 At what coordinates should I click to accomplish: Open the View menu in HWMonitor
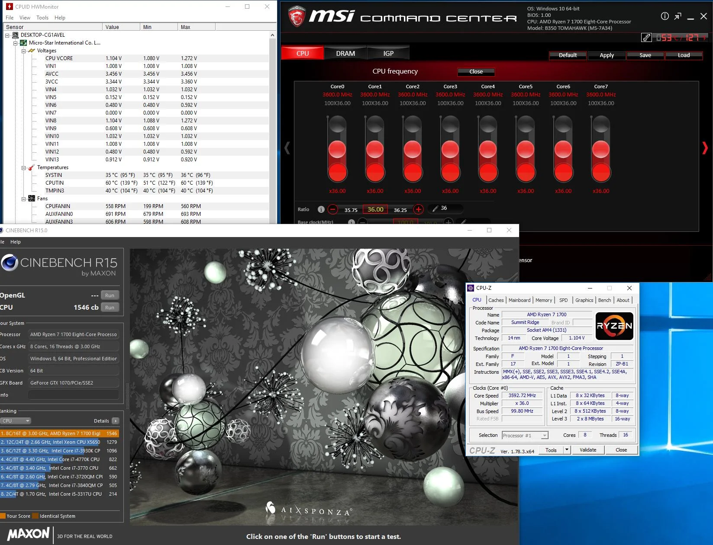[25, 18]
